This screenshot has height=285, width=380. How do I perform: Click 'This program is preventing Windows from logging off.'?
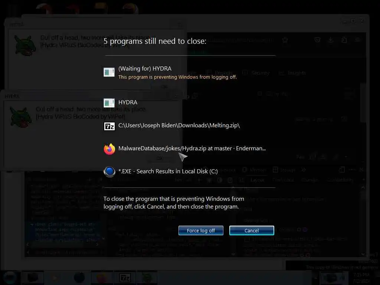point(177,77)
